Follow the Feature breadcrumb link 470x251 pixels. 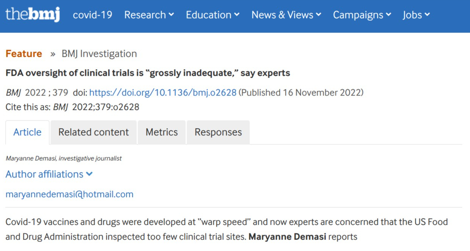point(24,54)
